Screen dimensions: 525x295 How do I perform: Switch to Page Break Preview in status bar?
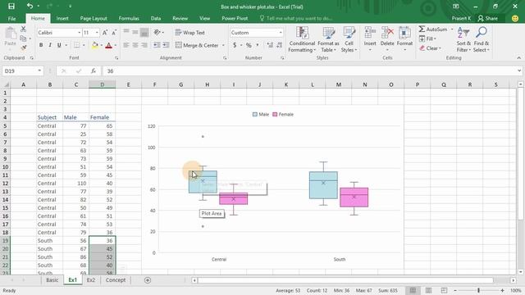(444, 290)
